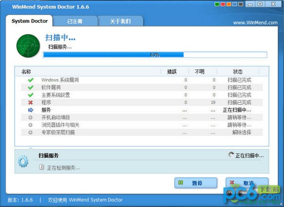Click the spinning loading indicator icon
The height and width of the screenshot is (207, 284).
231,155
